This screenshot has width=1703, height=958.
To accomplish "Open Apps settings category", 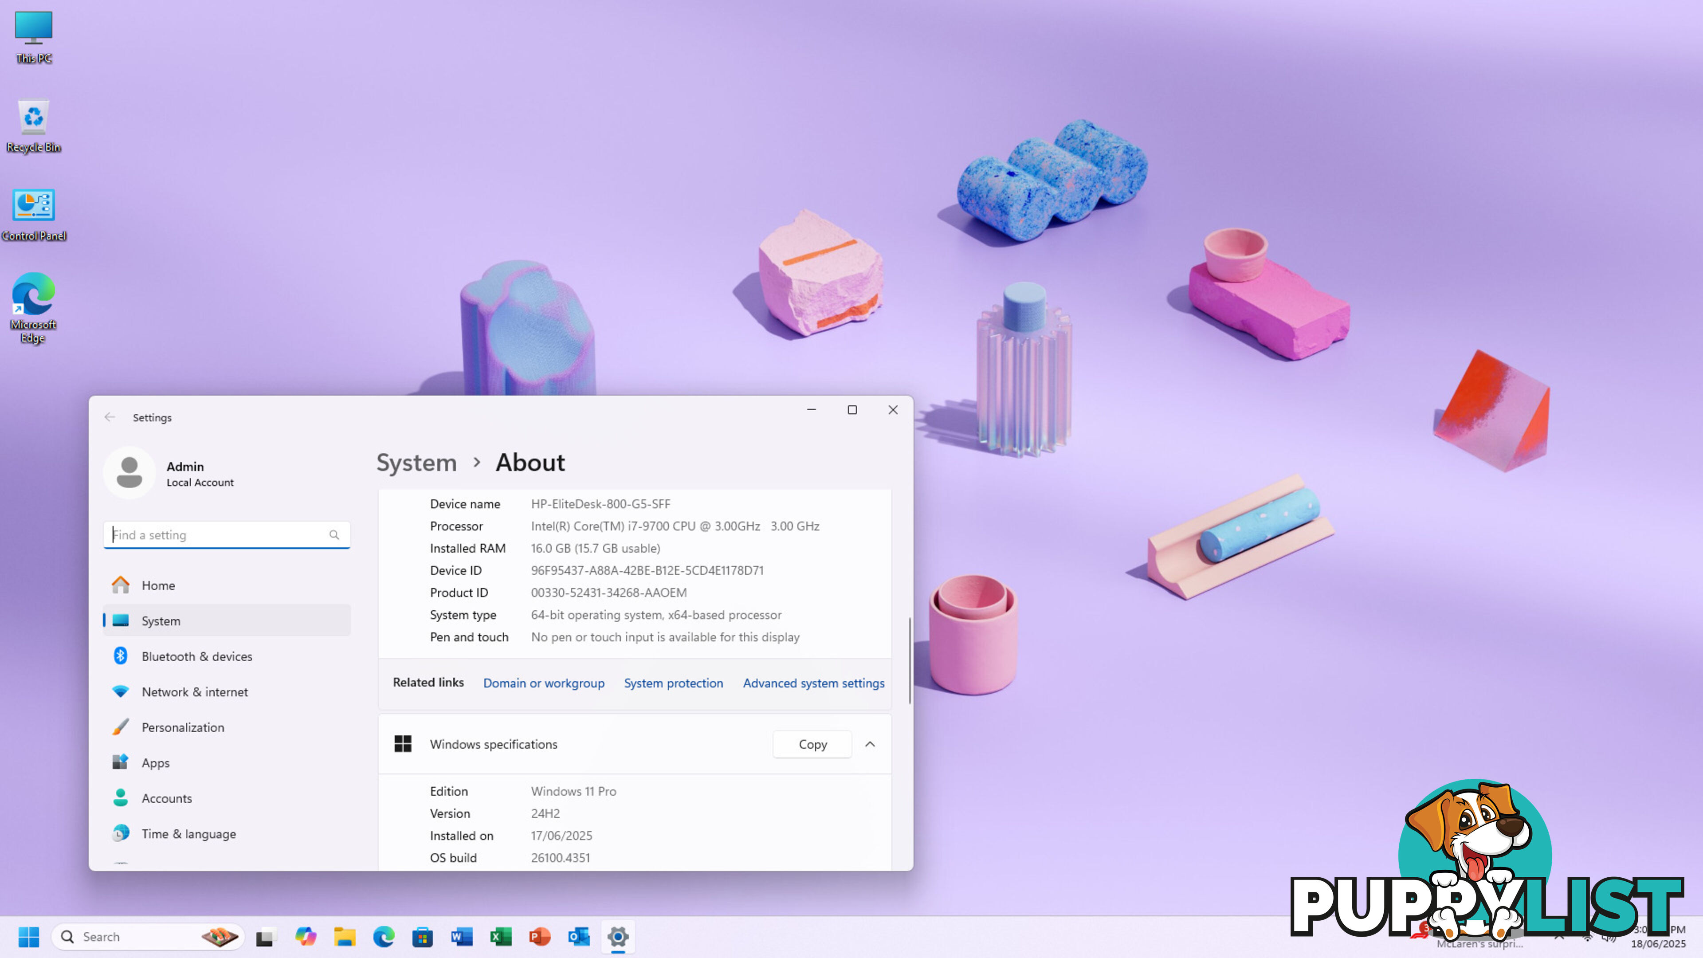I will (227, 763).
